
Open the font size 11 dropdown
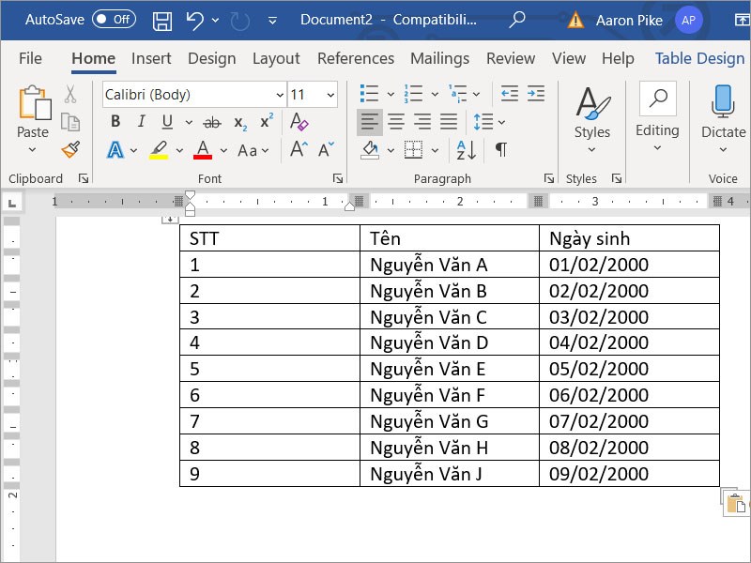330,95
